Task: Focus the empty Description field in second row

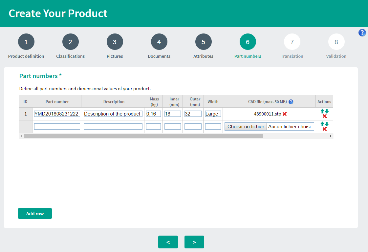Action: click(113, 127)
